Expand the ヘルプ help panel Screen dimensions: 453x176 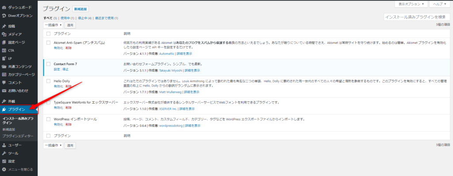coord(439,4)
